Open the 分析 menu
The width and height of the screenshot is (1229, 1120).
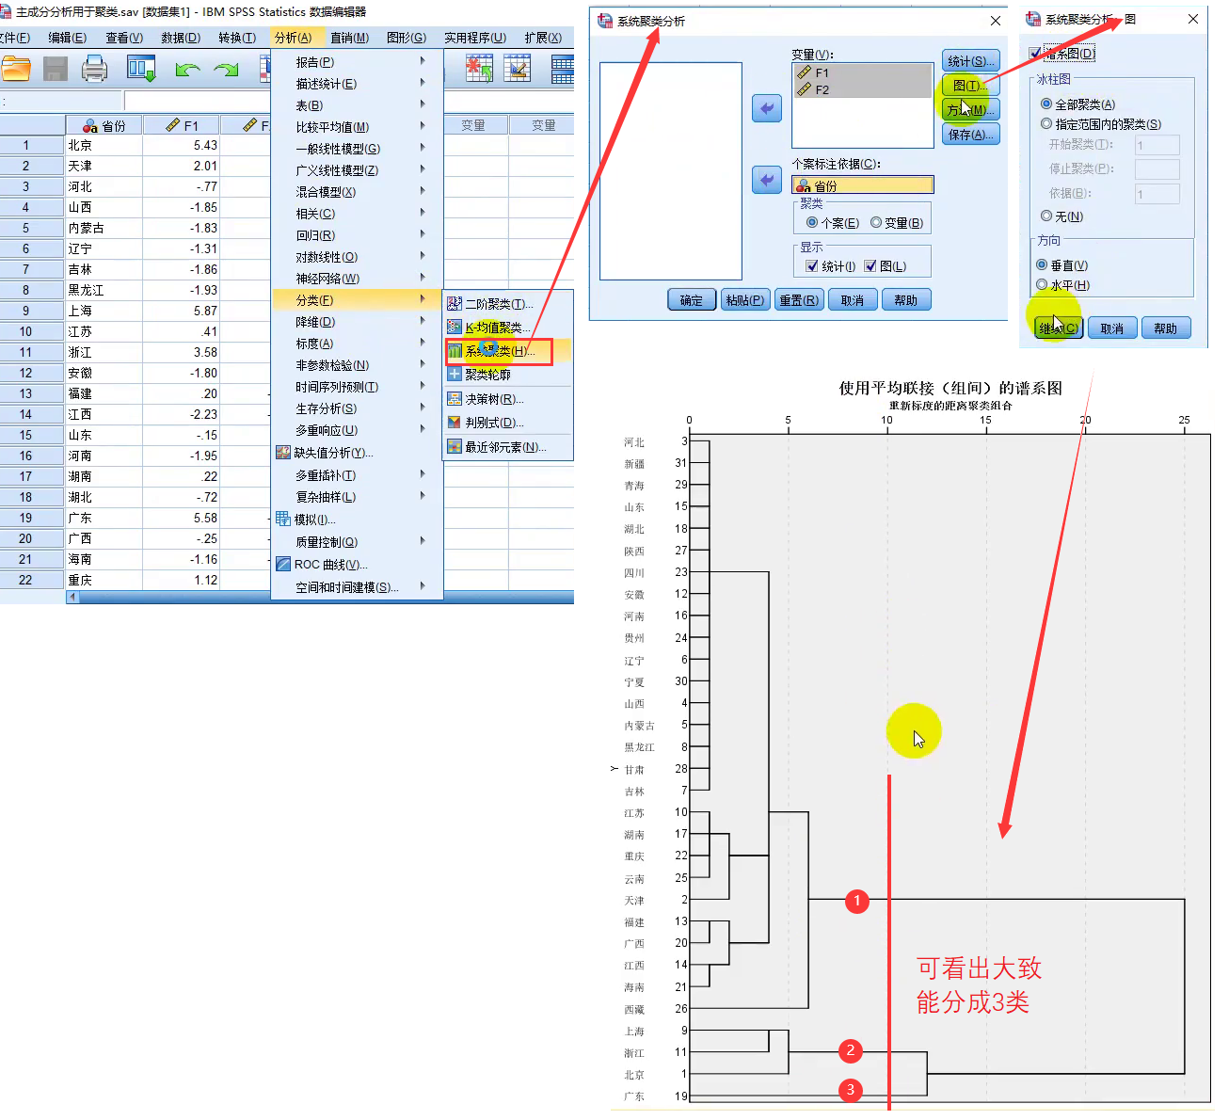(294, 38)
